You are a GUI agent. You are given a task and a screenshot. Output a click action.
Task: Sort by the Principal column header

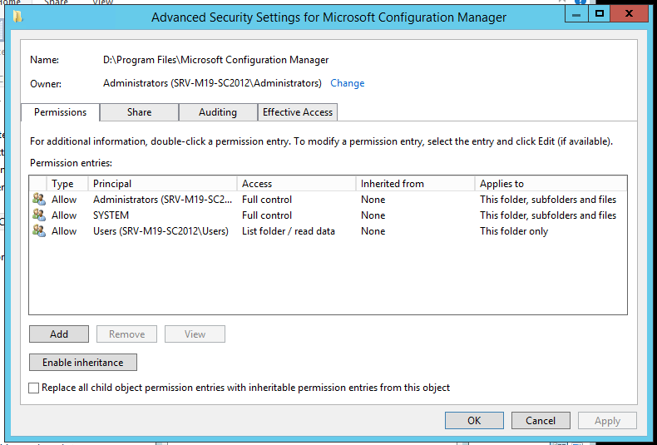162,184
